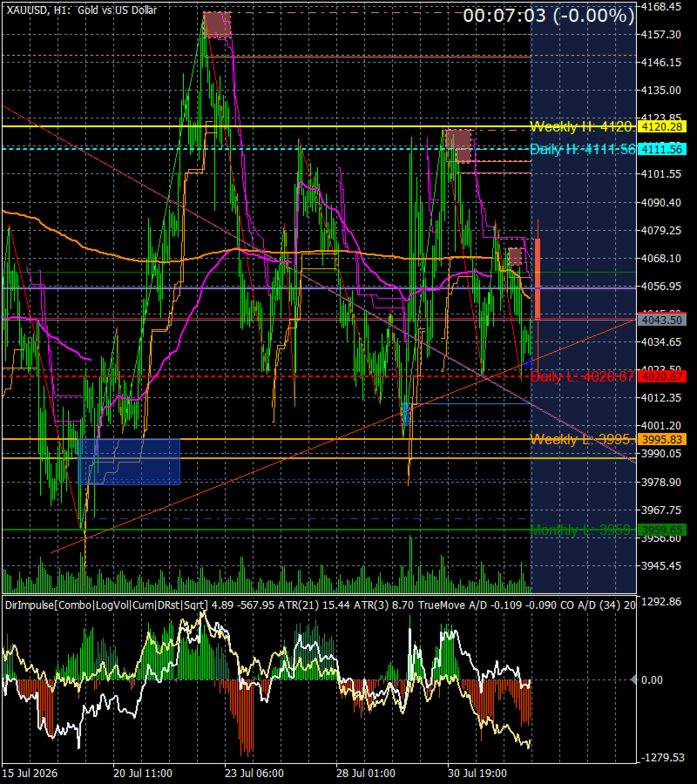Click the gray zero-level marker on indicator scale
The width and height of the screenshot is (697, 784).
[x=633, y=679]
